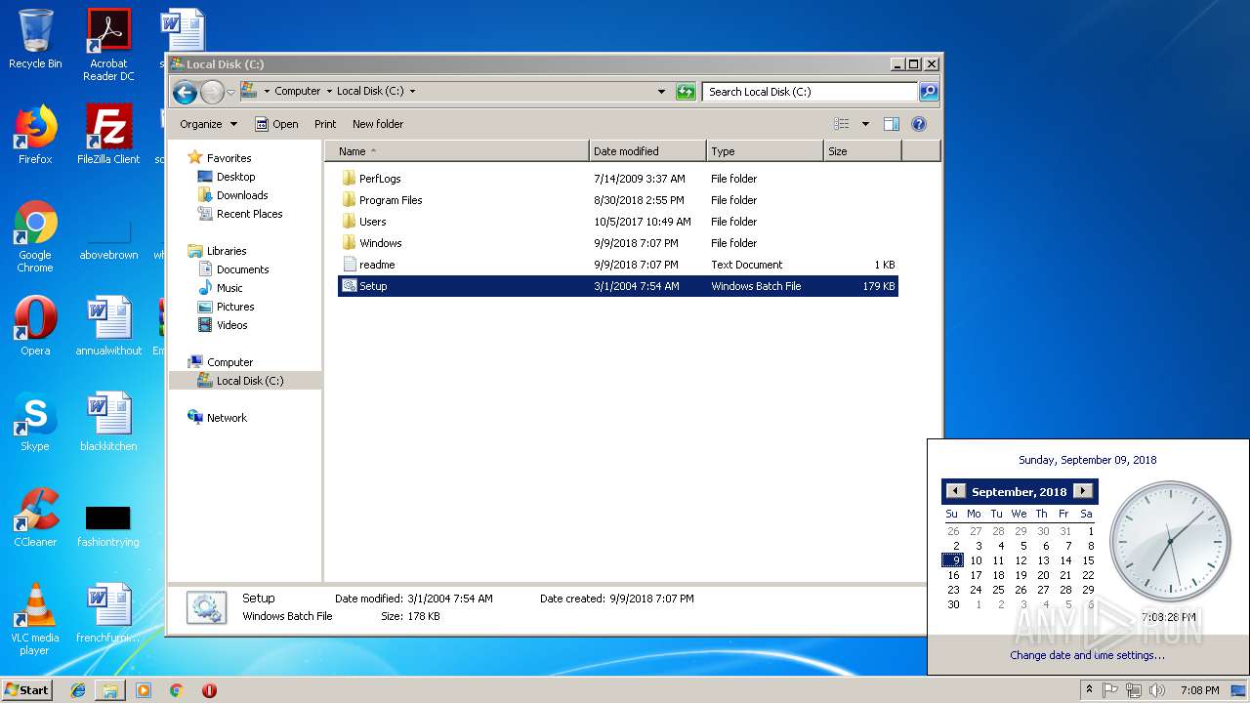Screen dimensions: 1250x703
Task: Toggle the preview pane icon
Action: (891, 124)
